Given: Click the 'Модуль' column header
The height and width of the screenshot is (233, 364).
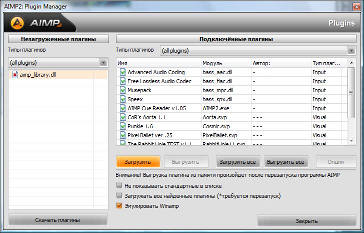Looking at the screenshot, I should click(225, 63).
